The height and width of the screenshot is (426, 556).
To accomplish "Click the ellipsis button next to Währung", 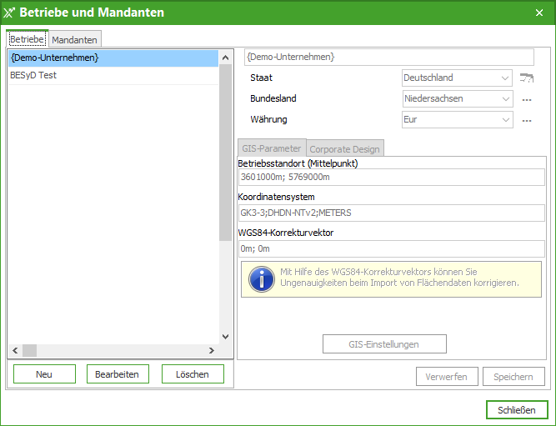I will [x=526, y=120].
